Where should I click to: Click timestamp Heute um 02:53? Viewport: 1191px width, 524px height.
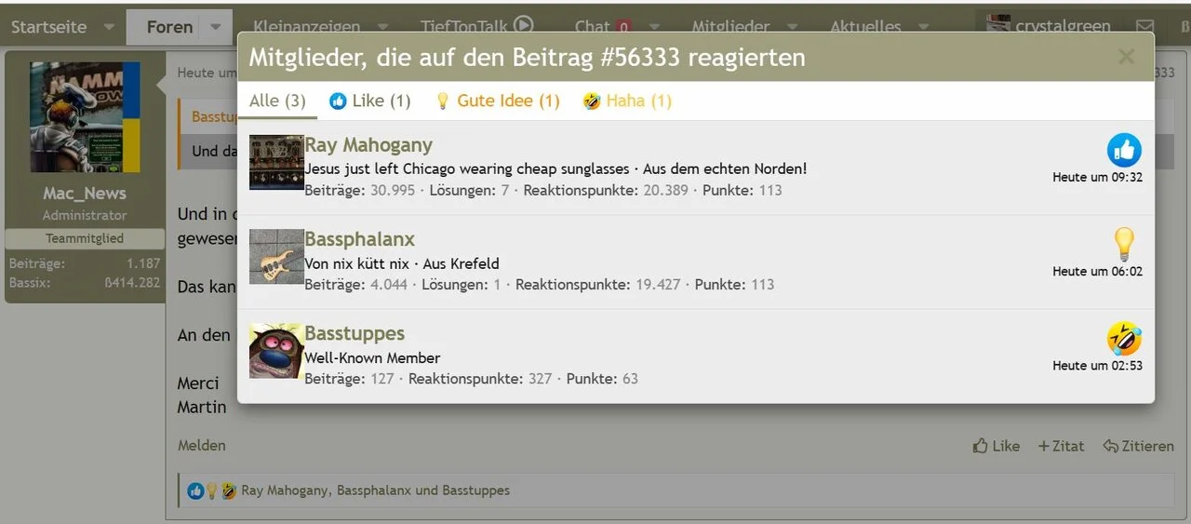pyautogui.click(x=1098, y=365)
